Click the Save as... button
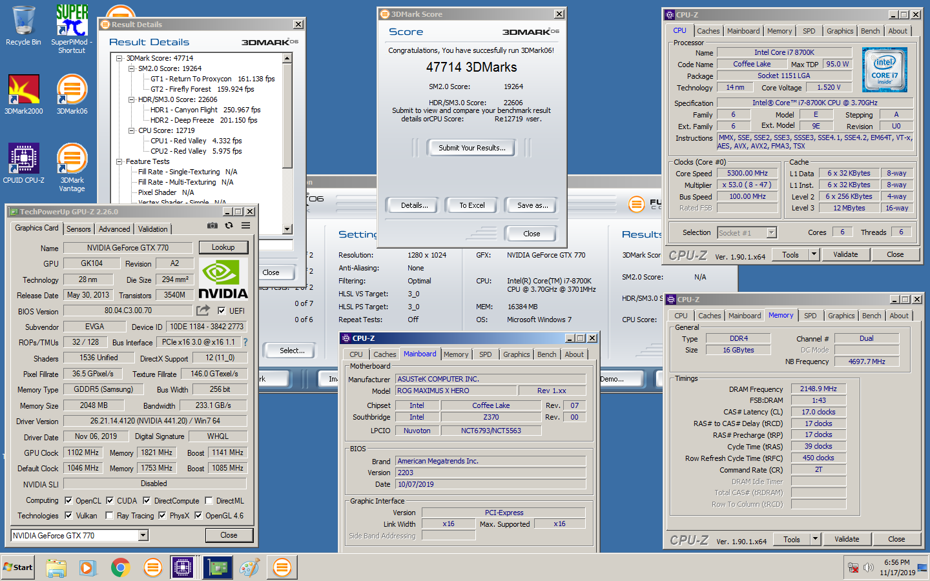Image resolution: width=930 pixels, height=581 pixels. coord(532,205)
